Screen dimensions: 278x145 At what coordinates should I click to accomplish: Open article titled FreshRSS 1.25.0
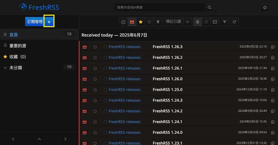tap(167, 89)
